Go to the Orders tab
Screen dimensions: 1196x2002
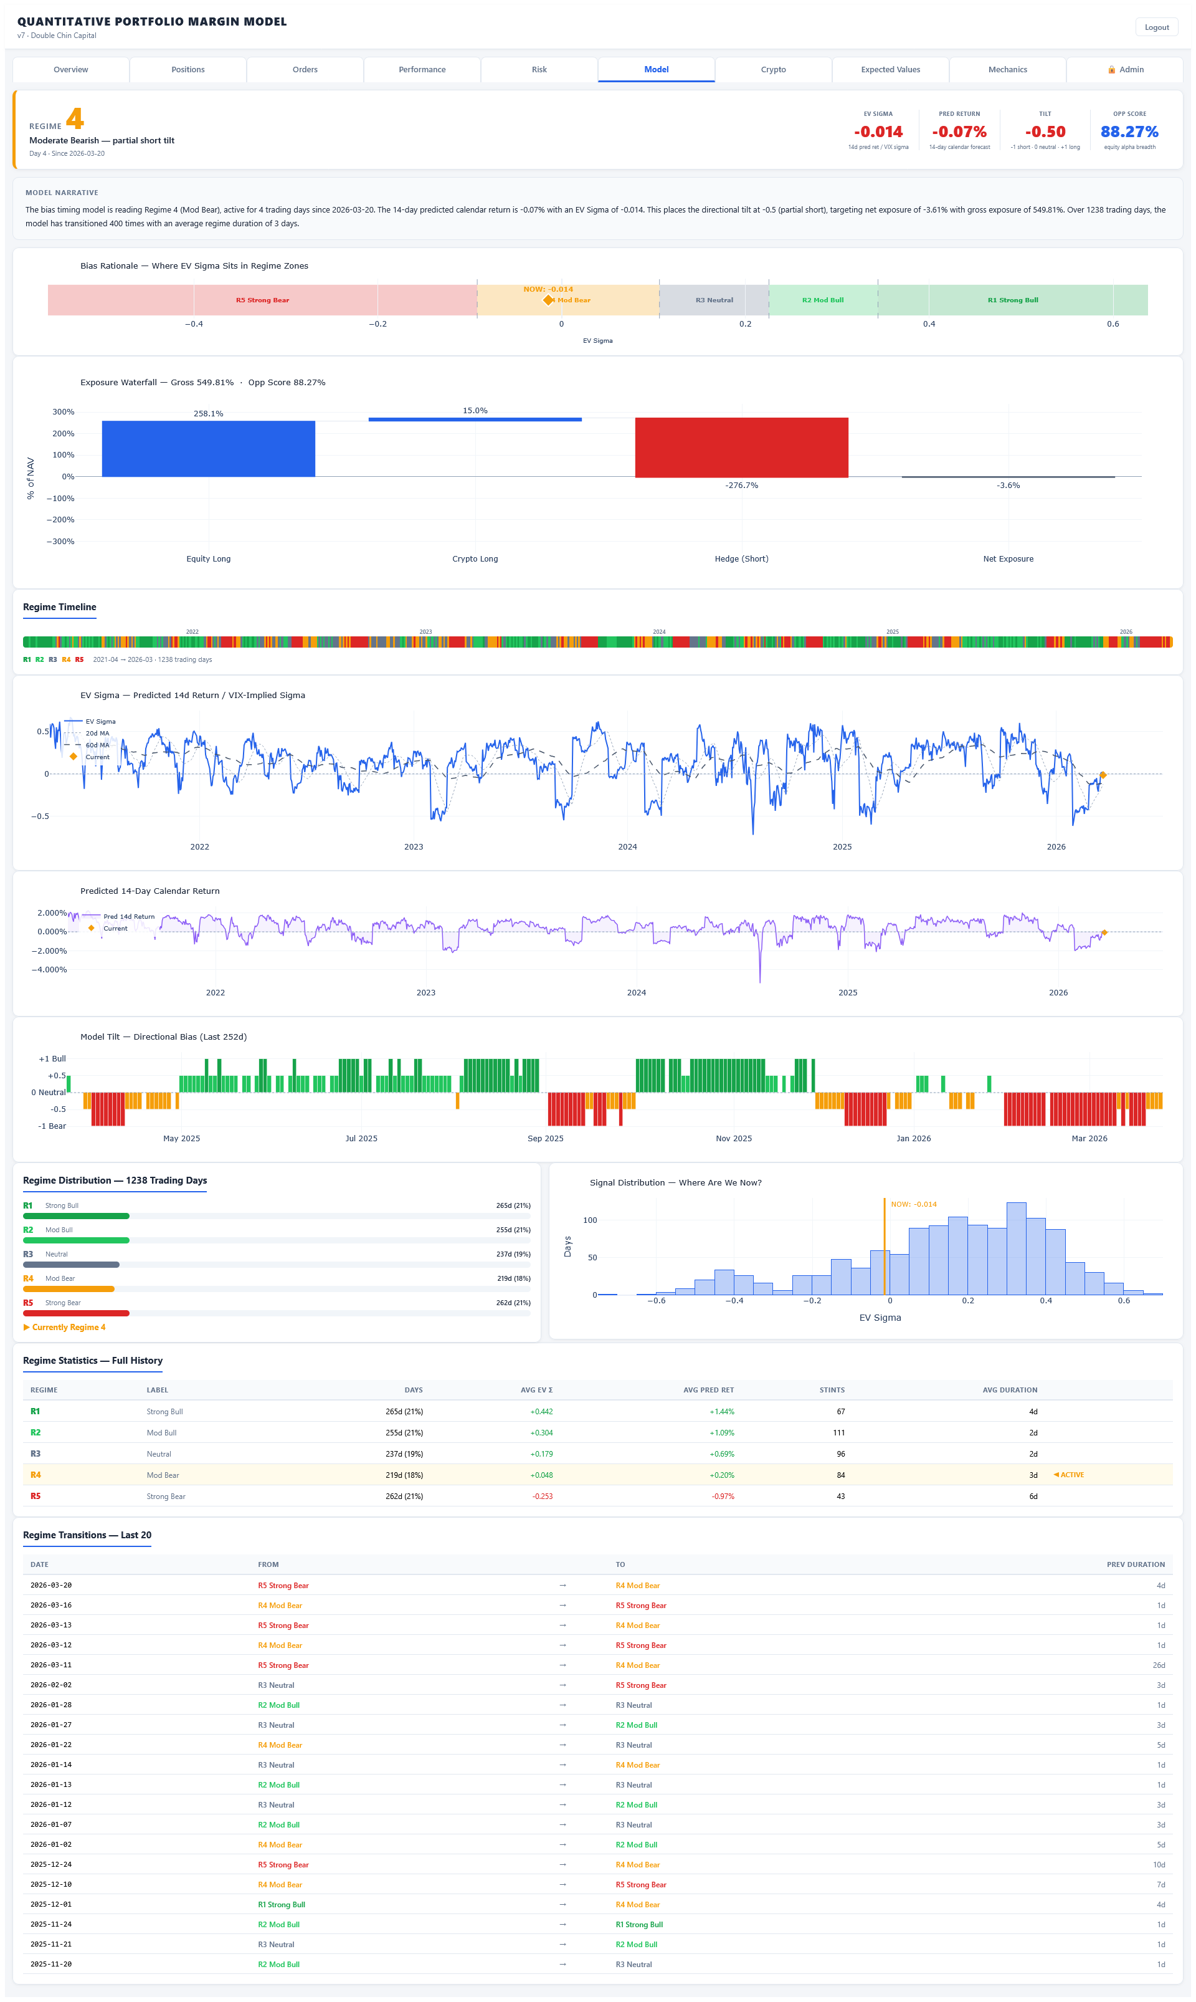[305, 69]
